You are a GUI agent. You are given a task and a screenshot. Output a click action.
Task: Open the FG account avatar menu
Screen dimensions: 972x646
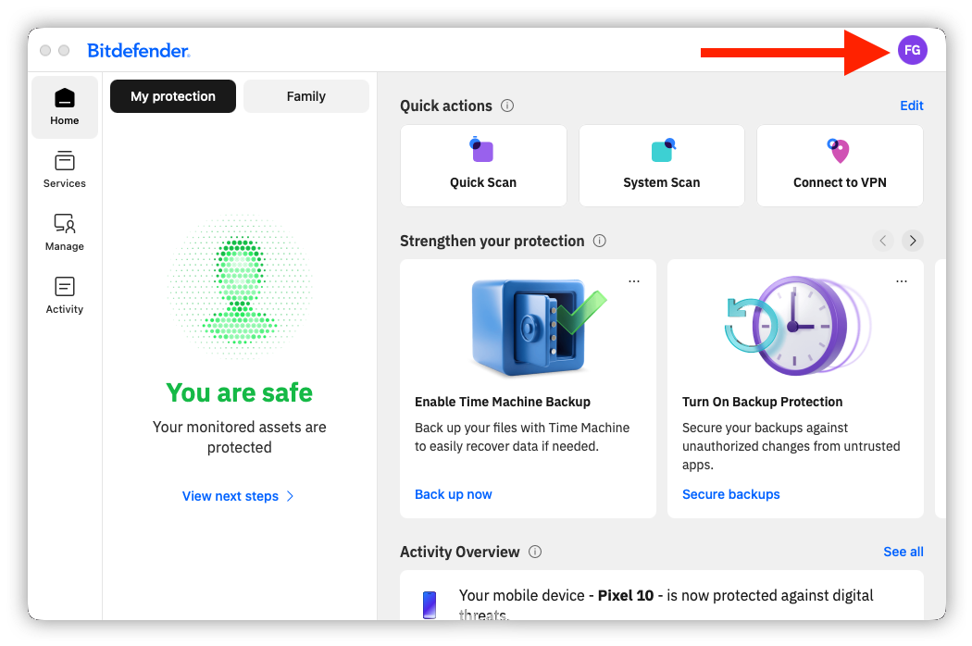point(913,50)
